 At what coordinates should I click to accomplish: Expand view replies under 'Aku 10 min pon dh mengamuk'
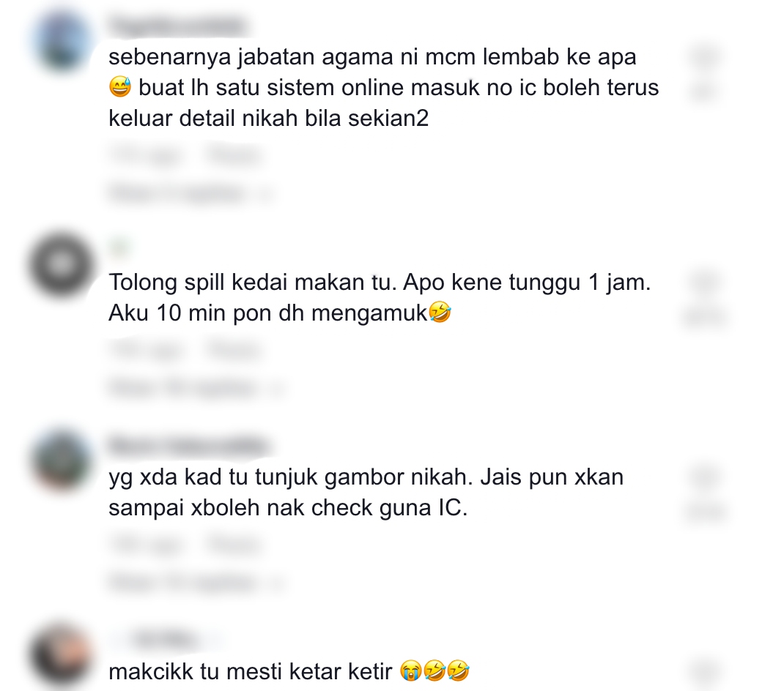(197, 387)
